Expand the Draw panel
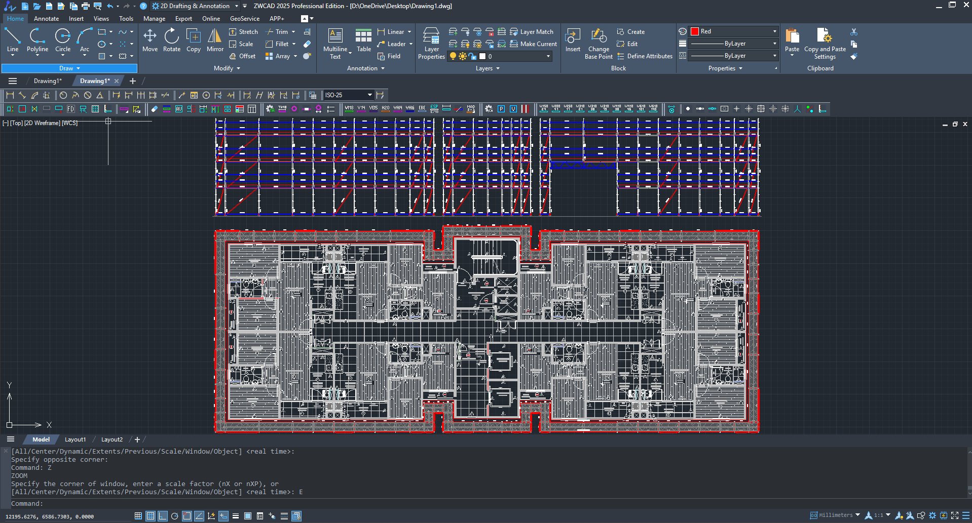This screenshot has width=972, height=523. point(69,68)
